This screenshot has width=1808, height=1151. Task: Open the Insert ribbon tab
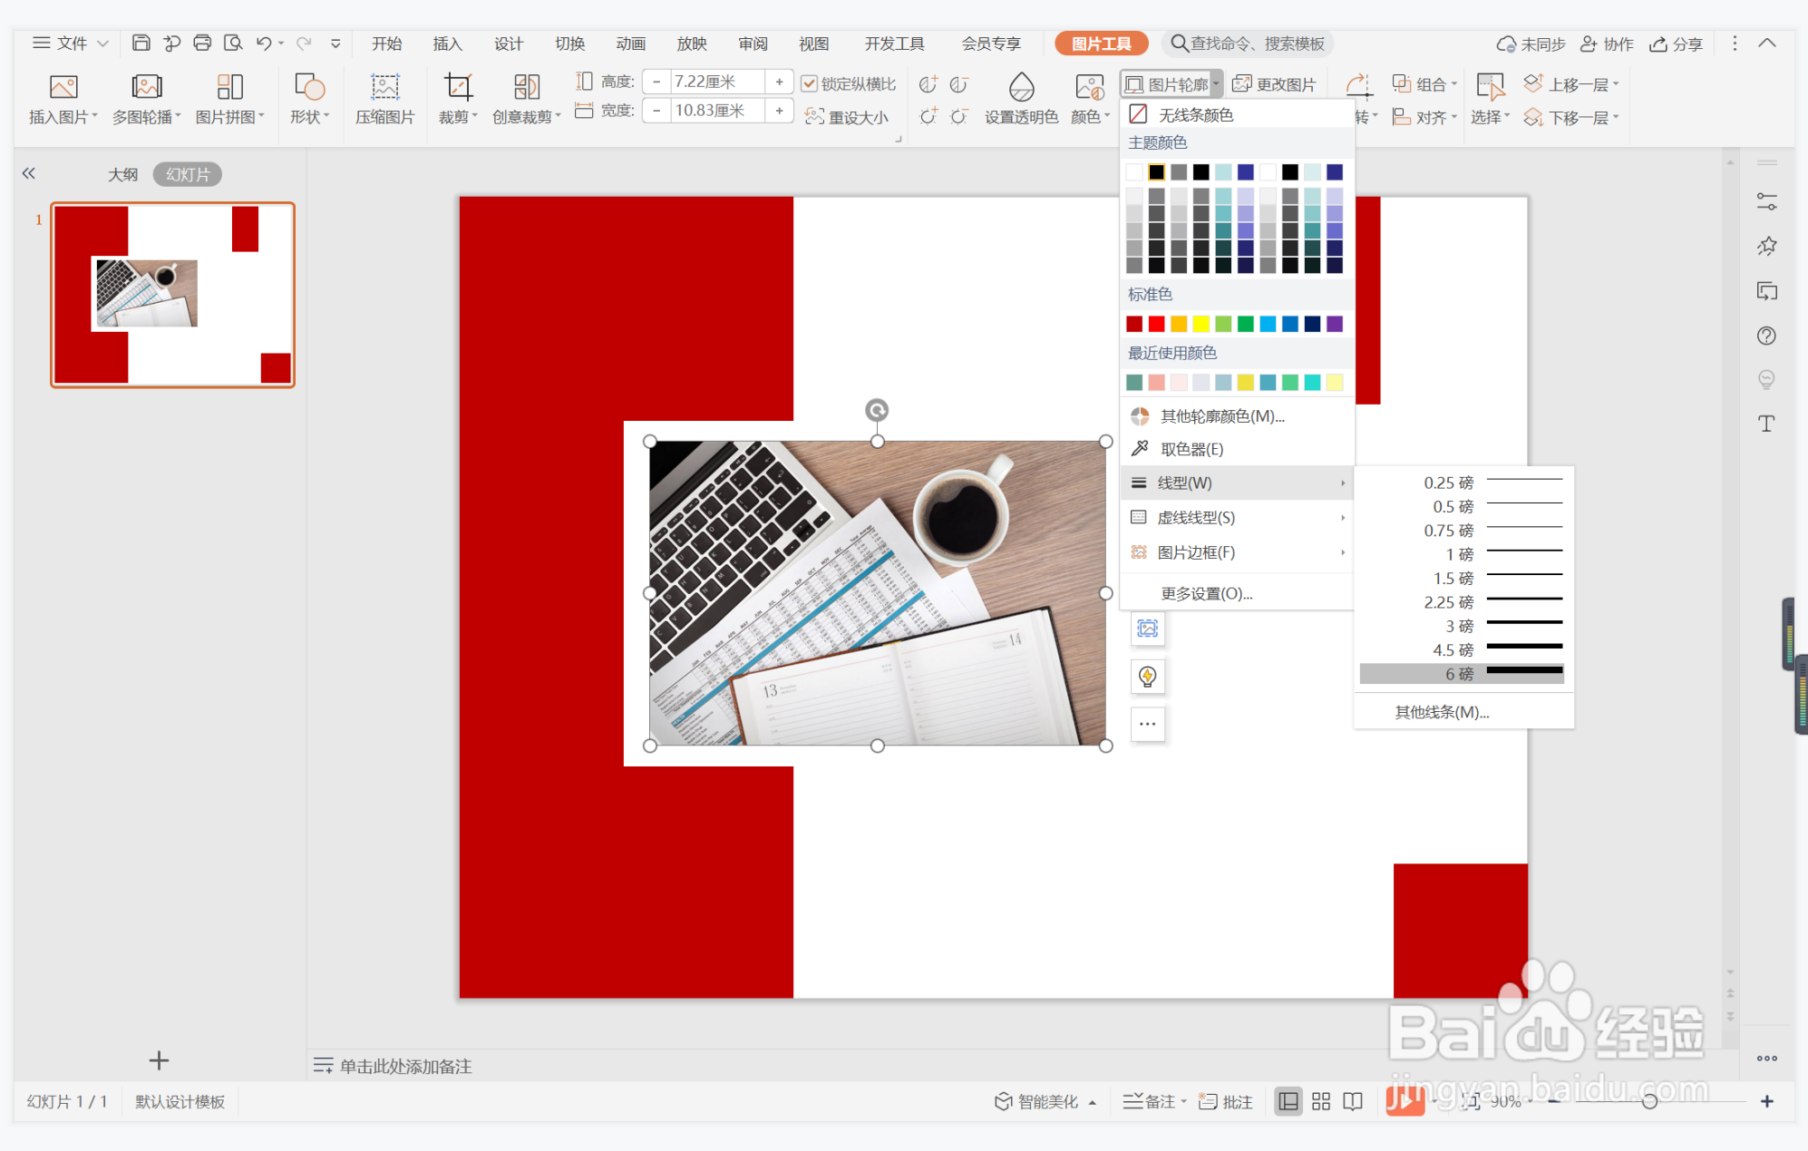coord(447,44)
